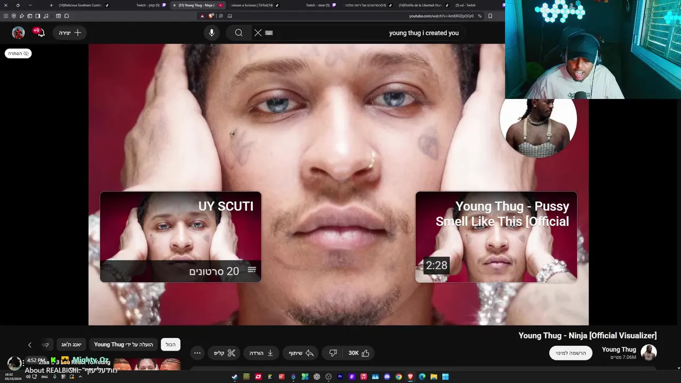
Task: Click the voice search microphone icon
Action: pyautogui.click(x=212, y=32)
